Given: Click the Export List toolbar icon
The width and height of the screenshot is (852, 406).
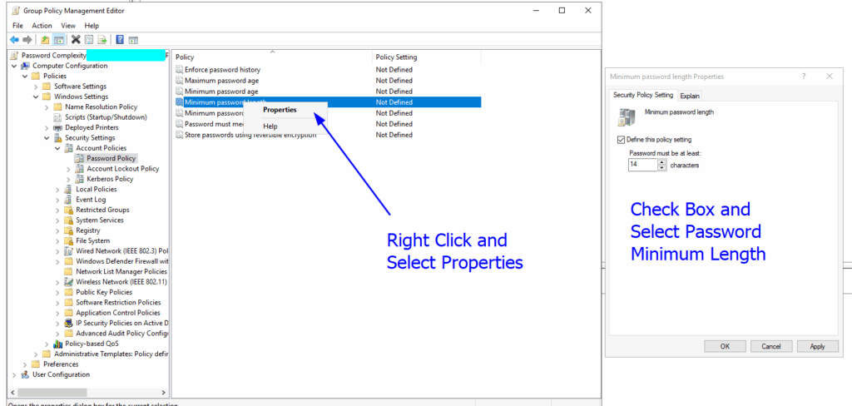Looking at the screenshot, I should [x=102, y=39].
